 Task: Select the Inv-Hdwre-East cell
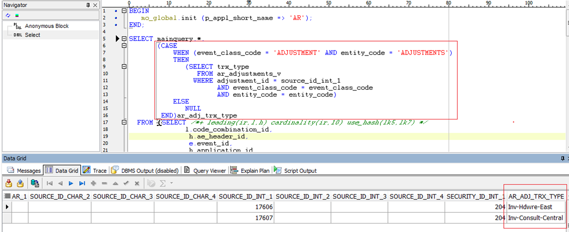pyautogui.click(x=536, y=206)
